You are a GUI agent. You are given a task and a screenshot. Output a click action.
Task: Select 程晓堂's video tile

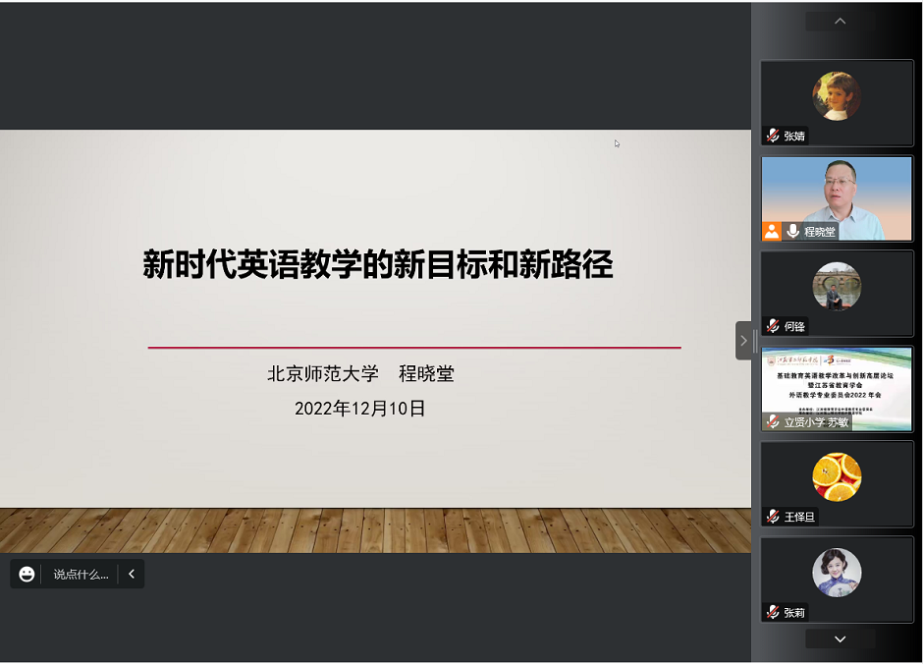(837, 194)
